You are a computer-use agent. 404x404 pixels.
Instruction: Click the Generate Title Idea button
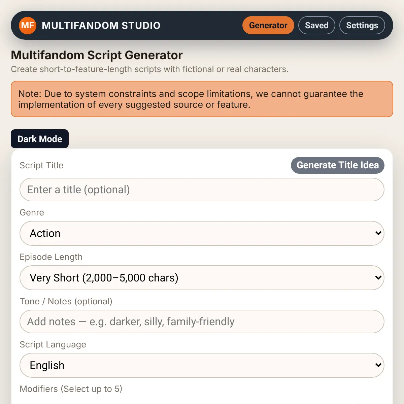pos(338,165)
